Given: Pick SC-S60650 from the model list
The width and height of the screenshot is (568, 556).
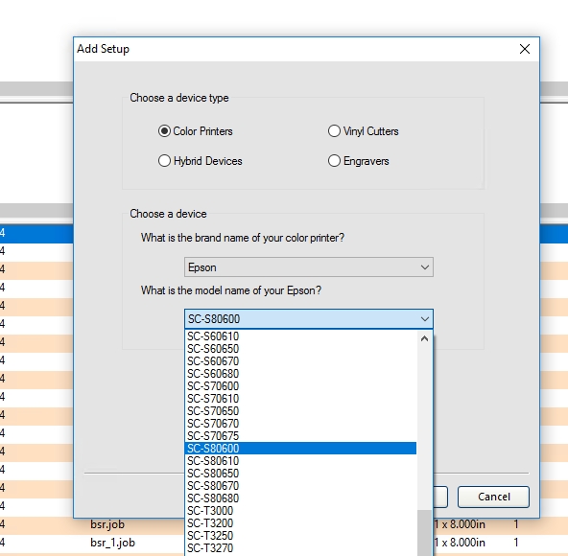Looking at the screenshot, I should click(300, 349).
